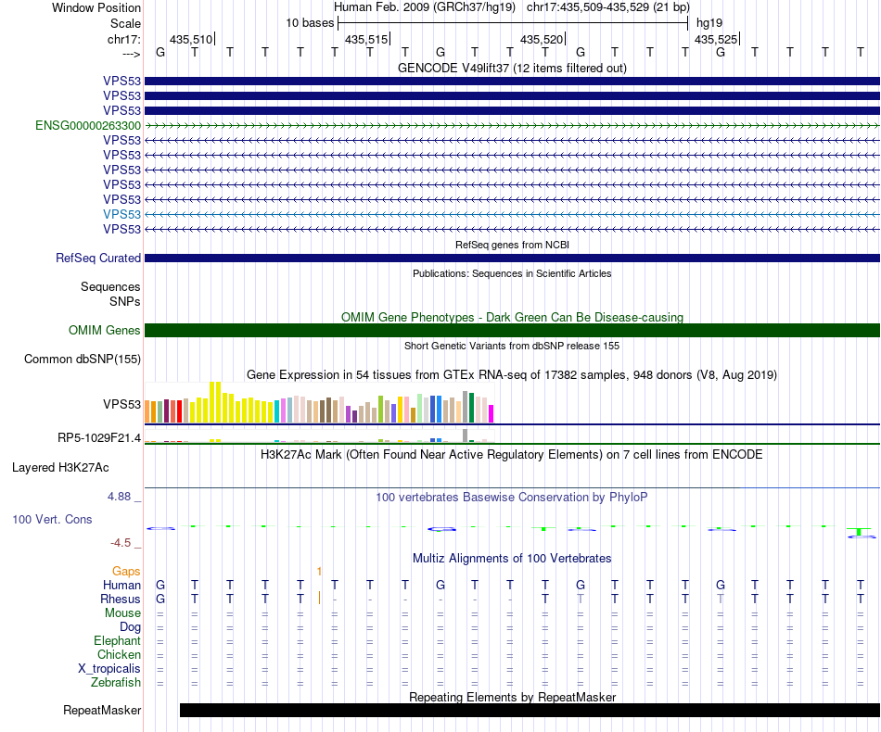Click the orange Gaps label
The image size is (881, 732).
coord(126,572)
